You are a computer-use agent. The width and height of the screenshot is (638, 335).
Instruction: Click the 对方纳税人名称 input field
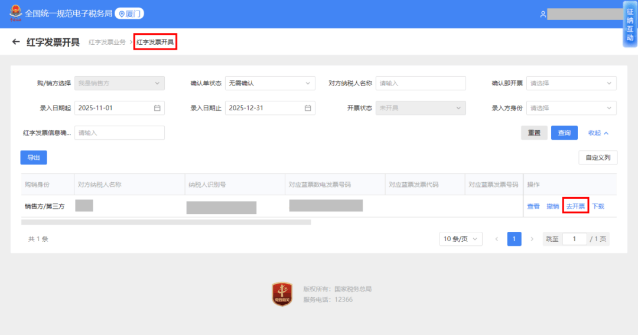coord(421,83)
